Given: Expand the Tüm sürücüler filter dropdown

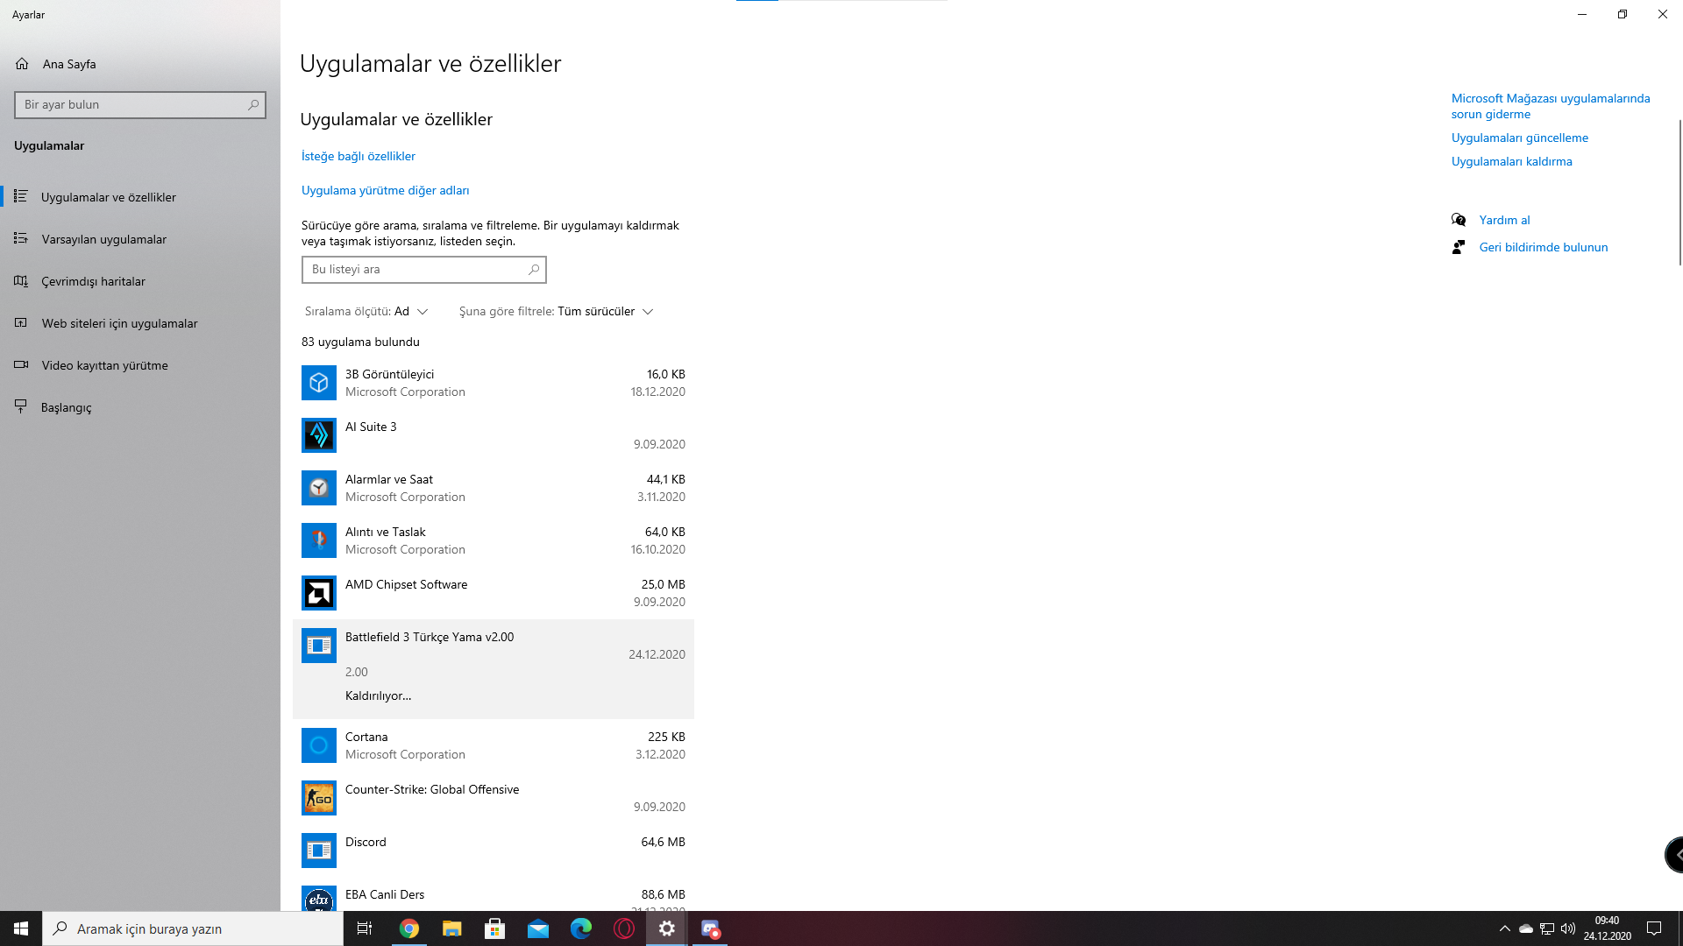Looking at the screenshot, I should (606, 311).
